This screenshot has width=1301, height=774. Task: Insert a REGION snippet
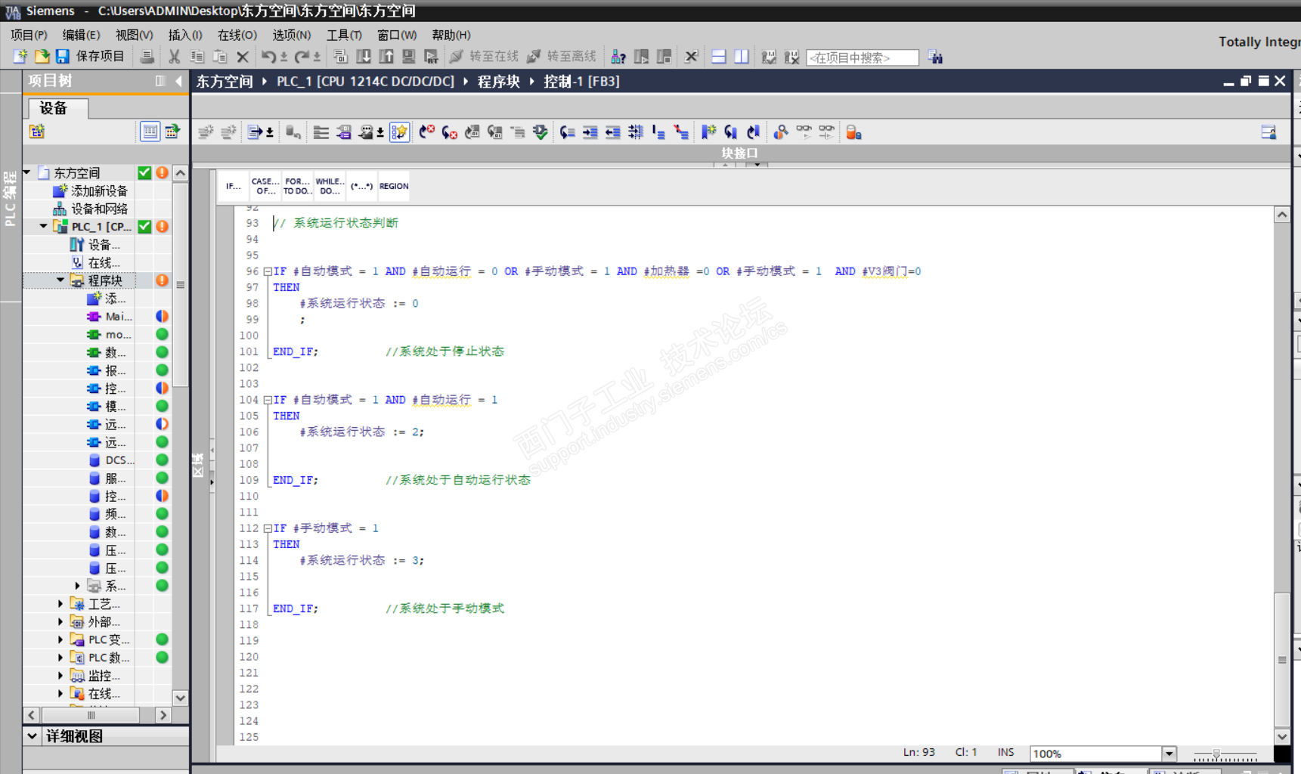click(x=394, y=186)
